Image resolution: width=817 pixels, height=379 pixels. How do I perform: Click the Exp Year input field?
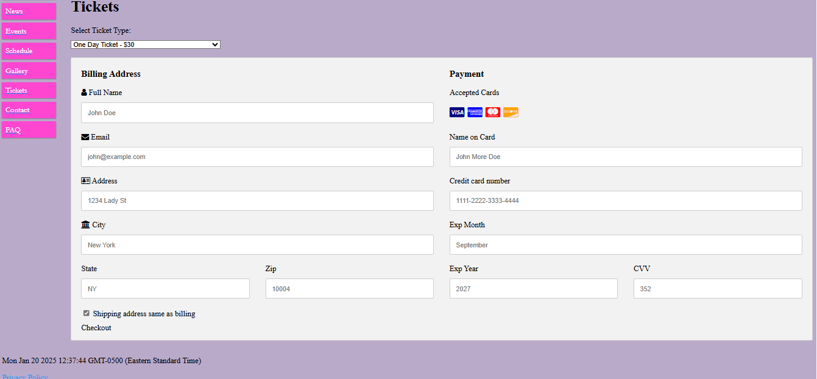pyautogui.click(x=534, y=289)
